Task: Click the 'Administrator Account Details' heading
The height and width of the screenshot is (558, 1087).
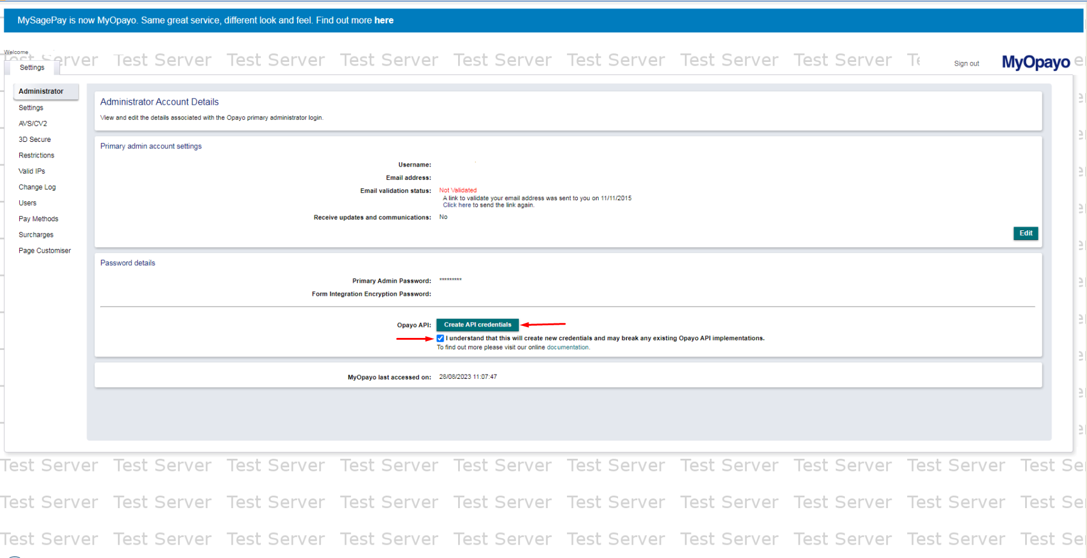Action: [x=159, y=102]
